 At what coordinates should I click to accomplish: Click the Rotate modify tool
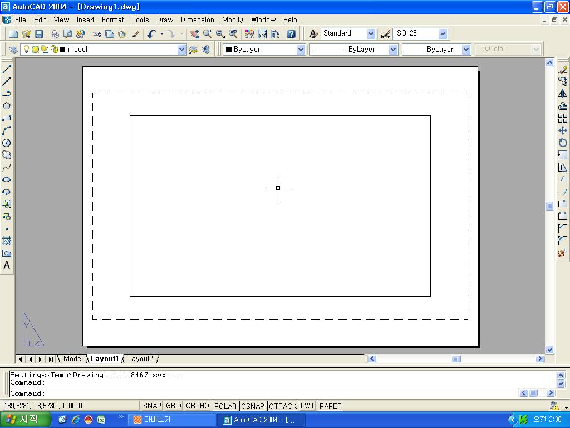click(x=563, y=143)
